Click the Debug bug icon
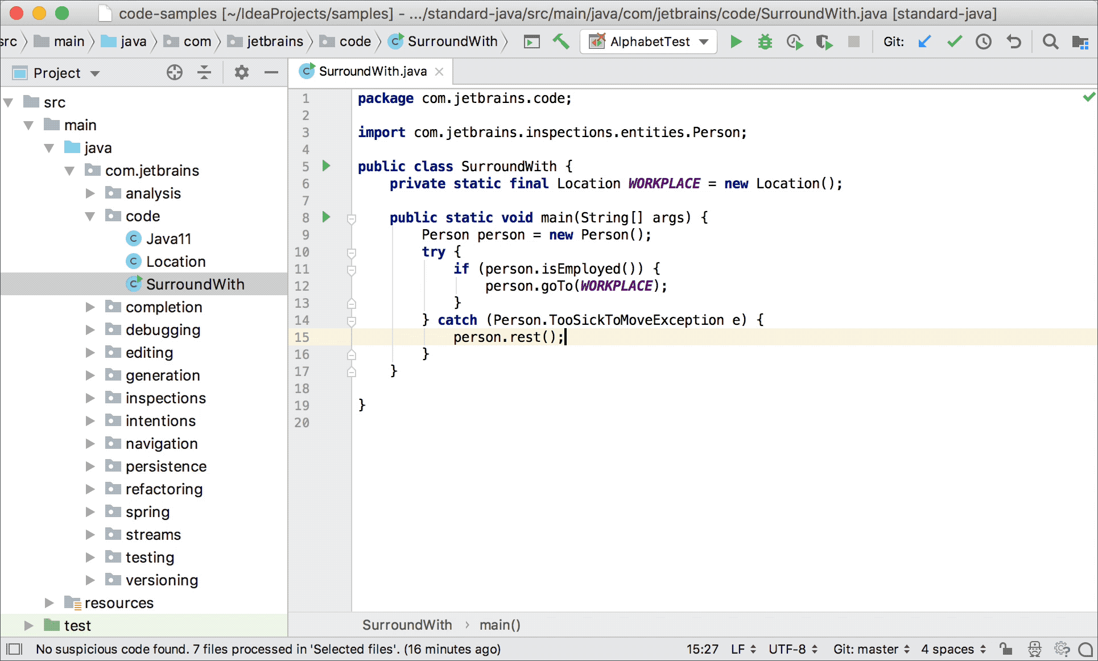The width and height of the screenshot is (1098, 661). [x=765, y=42]
